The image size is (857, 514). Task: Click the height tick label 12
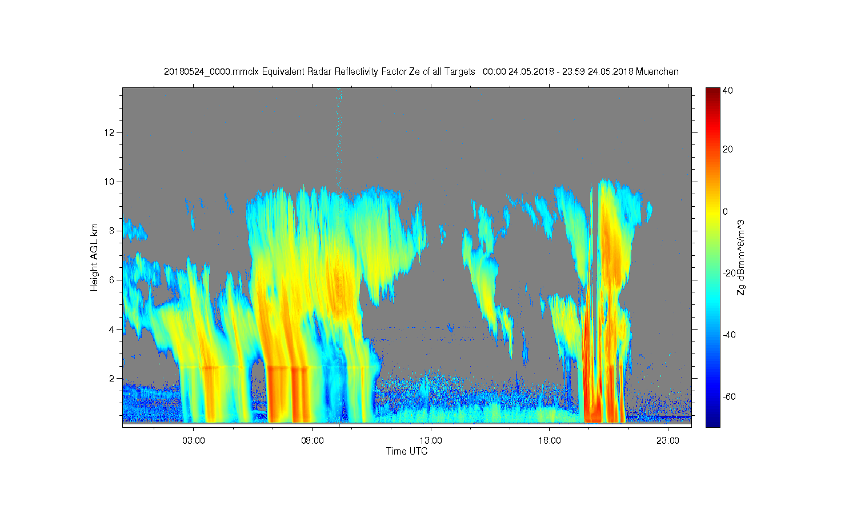[110, 132]
